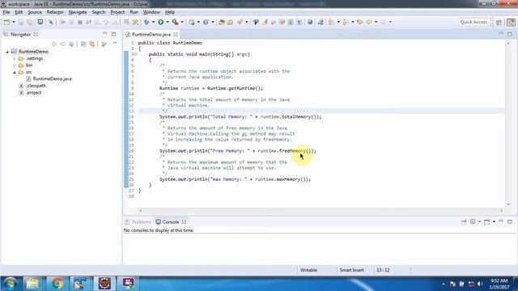The width and height of the screenshot is (518, 291).
Task: Open the Navigator view menu triangle
Action: [115, 43]
